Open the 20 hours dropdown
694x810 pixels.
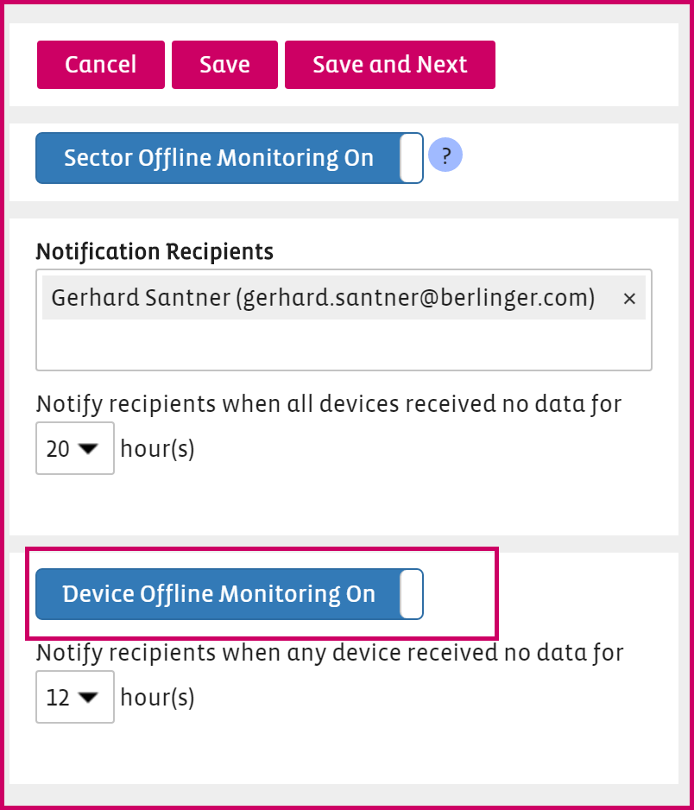(74, 449)
